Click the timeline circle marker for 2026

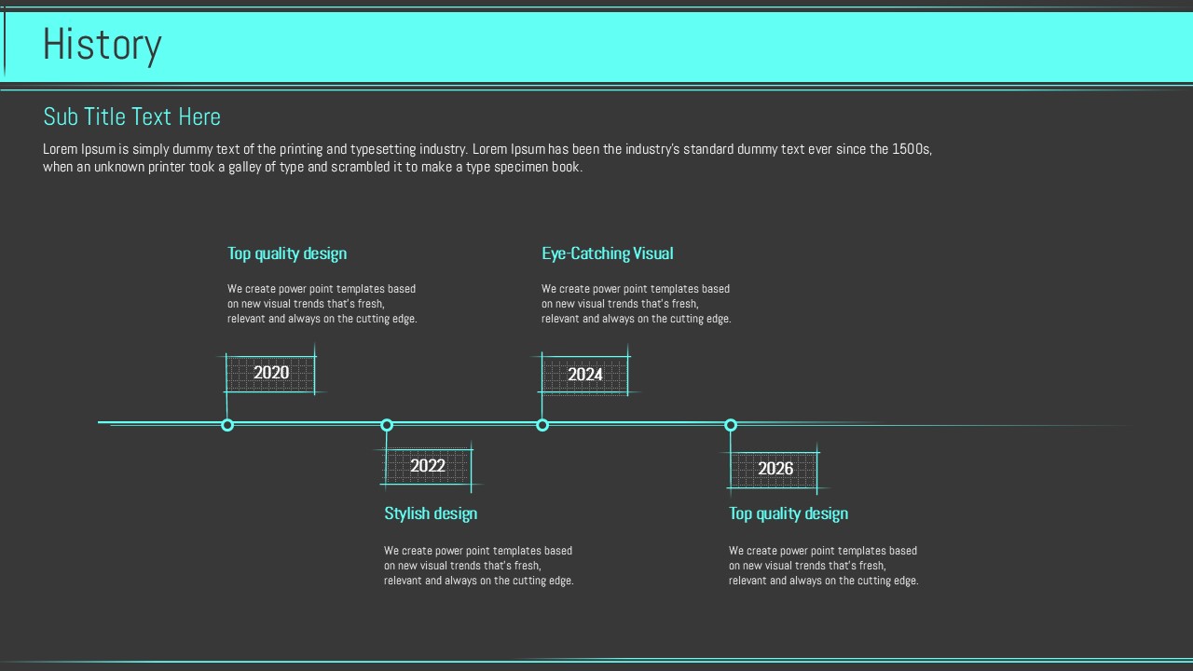point(731,425)
